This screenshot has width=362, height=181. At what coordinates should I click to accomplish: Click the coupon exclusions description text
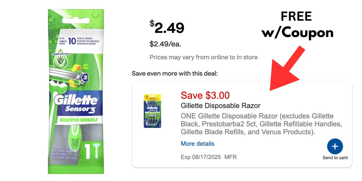pos(261,124)
